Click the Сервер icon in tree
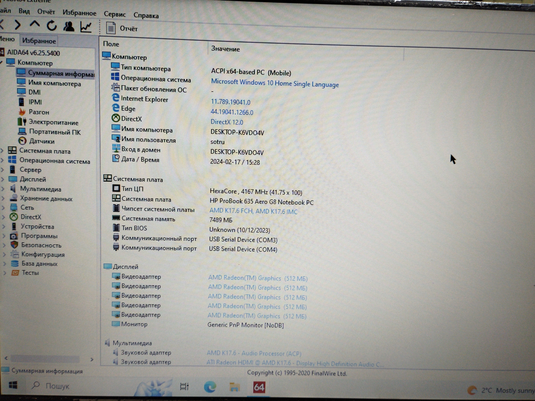Viewport: 535px width, 401px height. [13, 169]
